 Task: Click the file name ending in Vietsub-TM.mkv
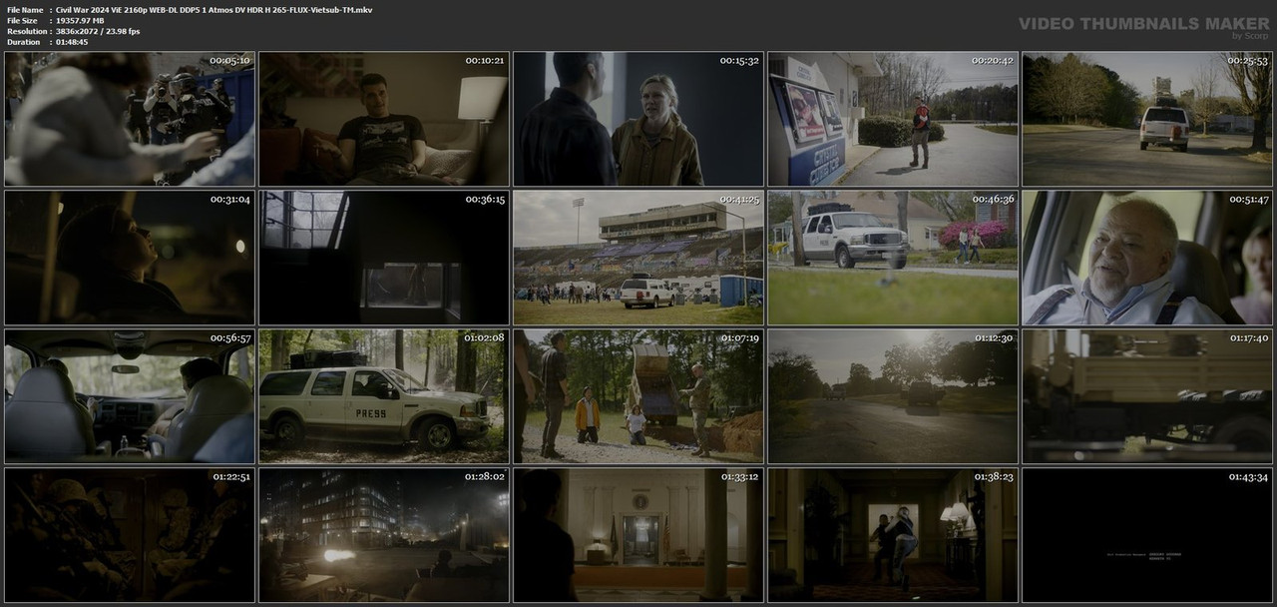[214, 9]
